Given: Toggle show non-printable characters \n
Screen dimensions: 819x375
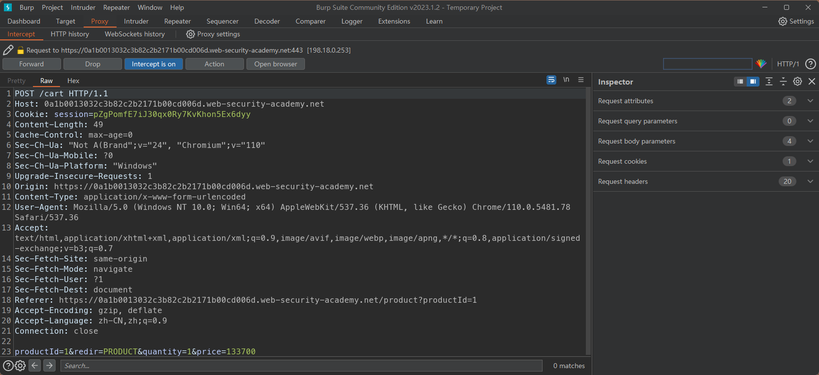Looking at the screenshot, I should 566,80.
